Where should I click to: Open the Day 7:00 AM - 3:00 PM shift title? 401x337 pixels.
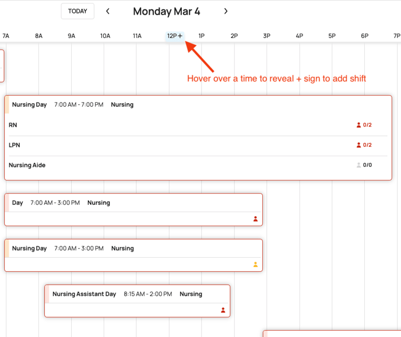point(17,203)
